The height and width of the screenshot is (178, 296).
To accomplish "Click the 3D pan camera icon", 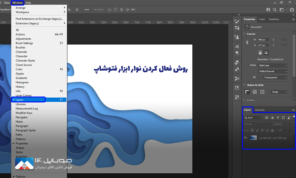I will click(x=121, y=10).
